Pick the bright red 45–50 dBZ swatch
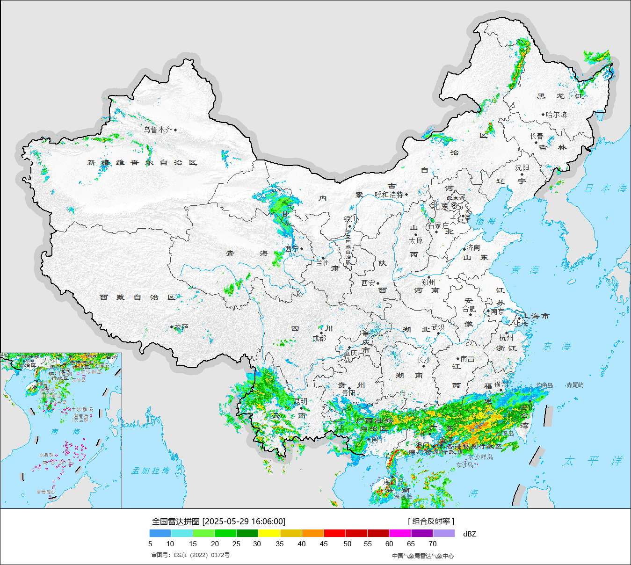 click(334, 533)
